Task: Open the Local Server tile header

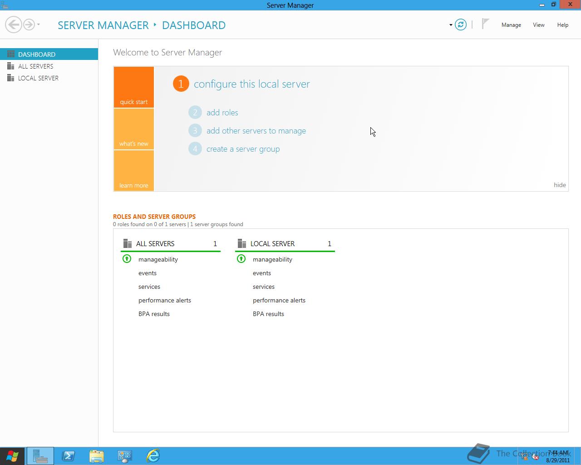Action: point(285,244)
